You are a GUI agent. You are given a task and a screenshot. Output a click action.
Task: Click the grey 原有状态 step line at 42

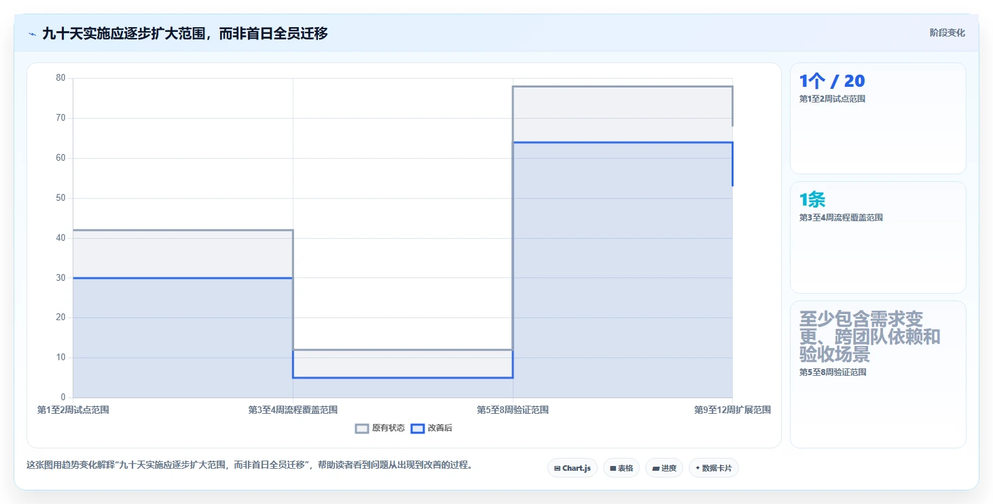(183, 230)
